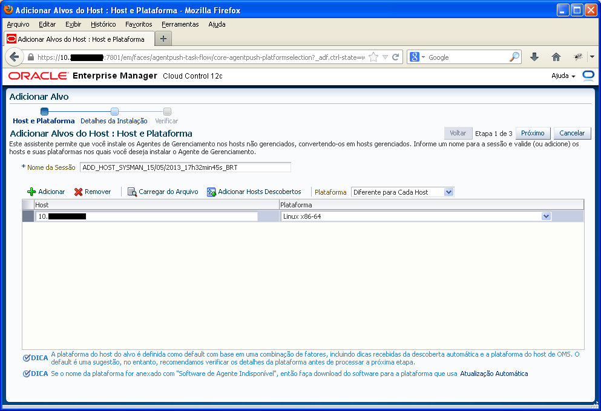Screen dimensions: 601x411
Task: Click the green plus Adicionar icon
Action: click(x=31, y=192)
